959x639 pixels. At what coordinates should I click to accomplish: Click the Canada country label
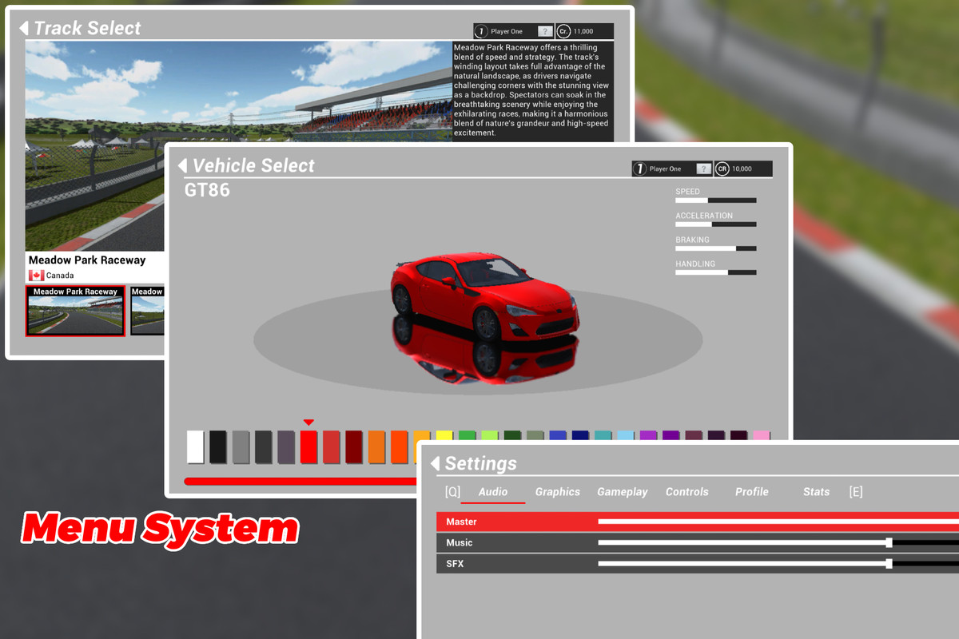coord(60,276)
